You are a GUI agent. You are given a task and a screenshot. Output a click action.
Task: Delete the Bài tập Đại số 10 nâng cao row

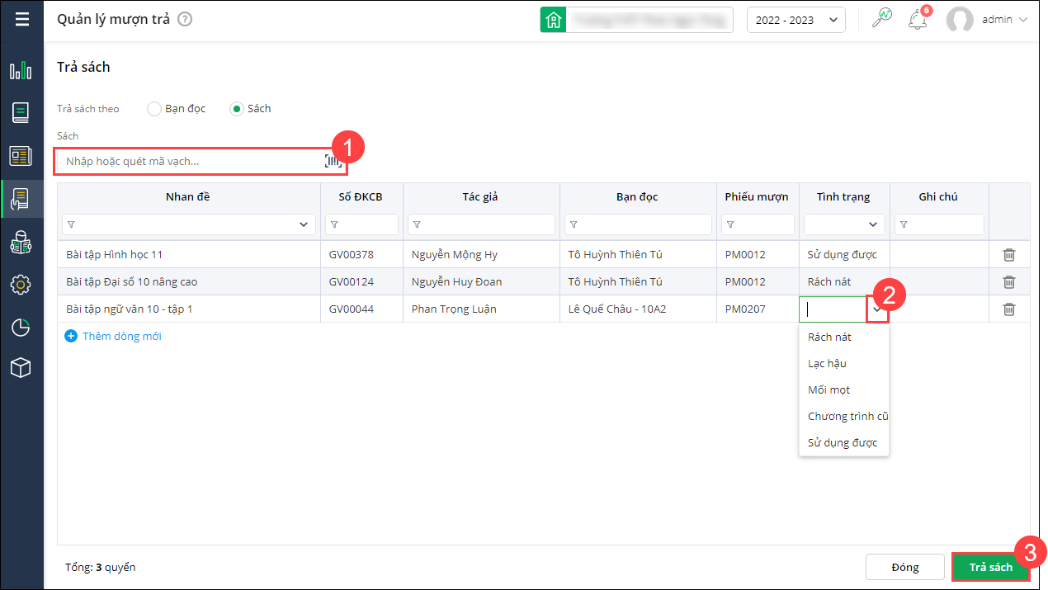1008,282
